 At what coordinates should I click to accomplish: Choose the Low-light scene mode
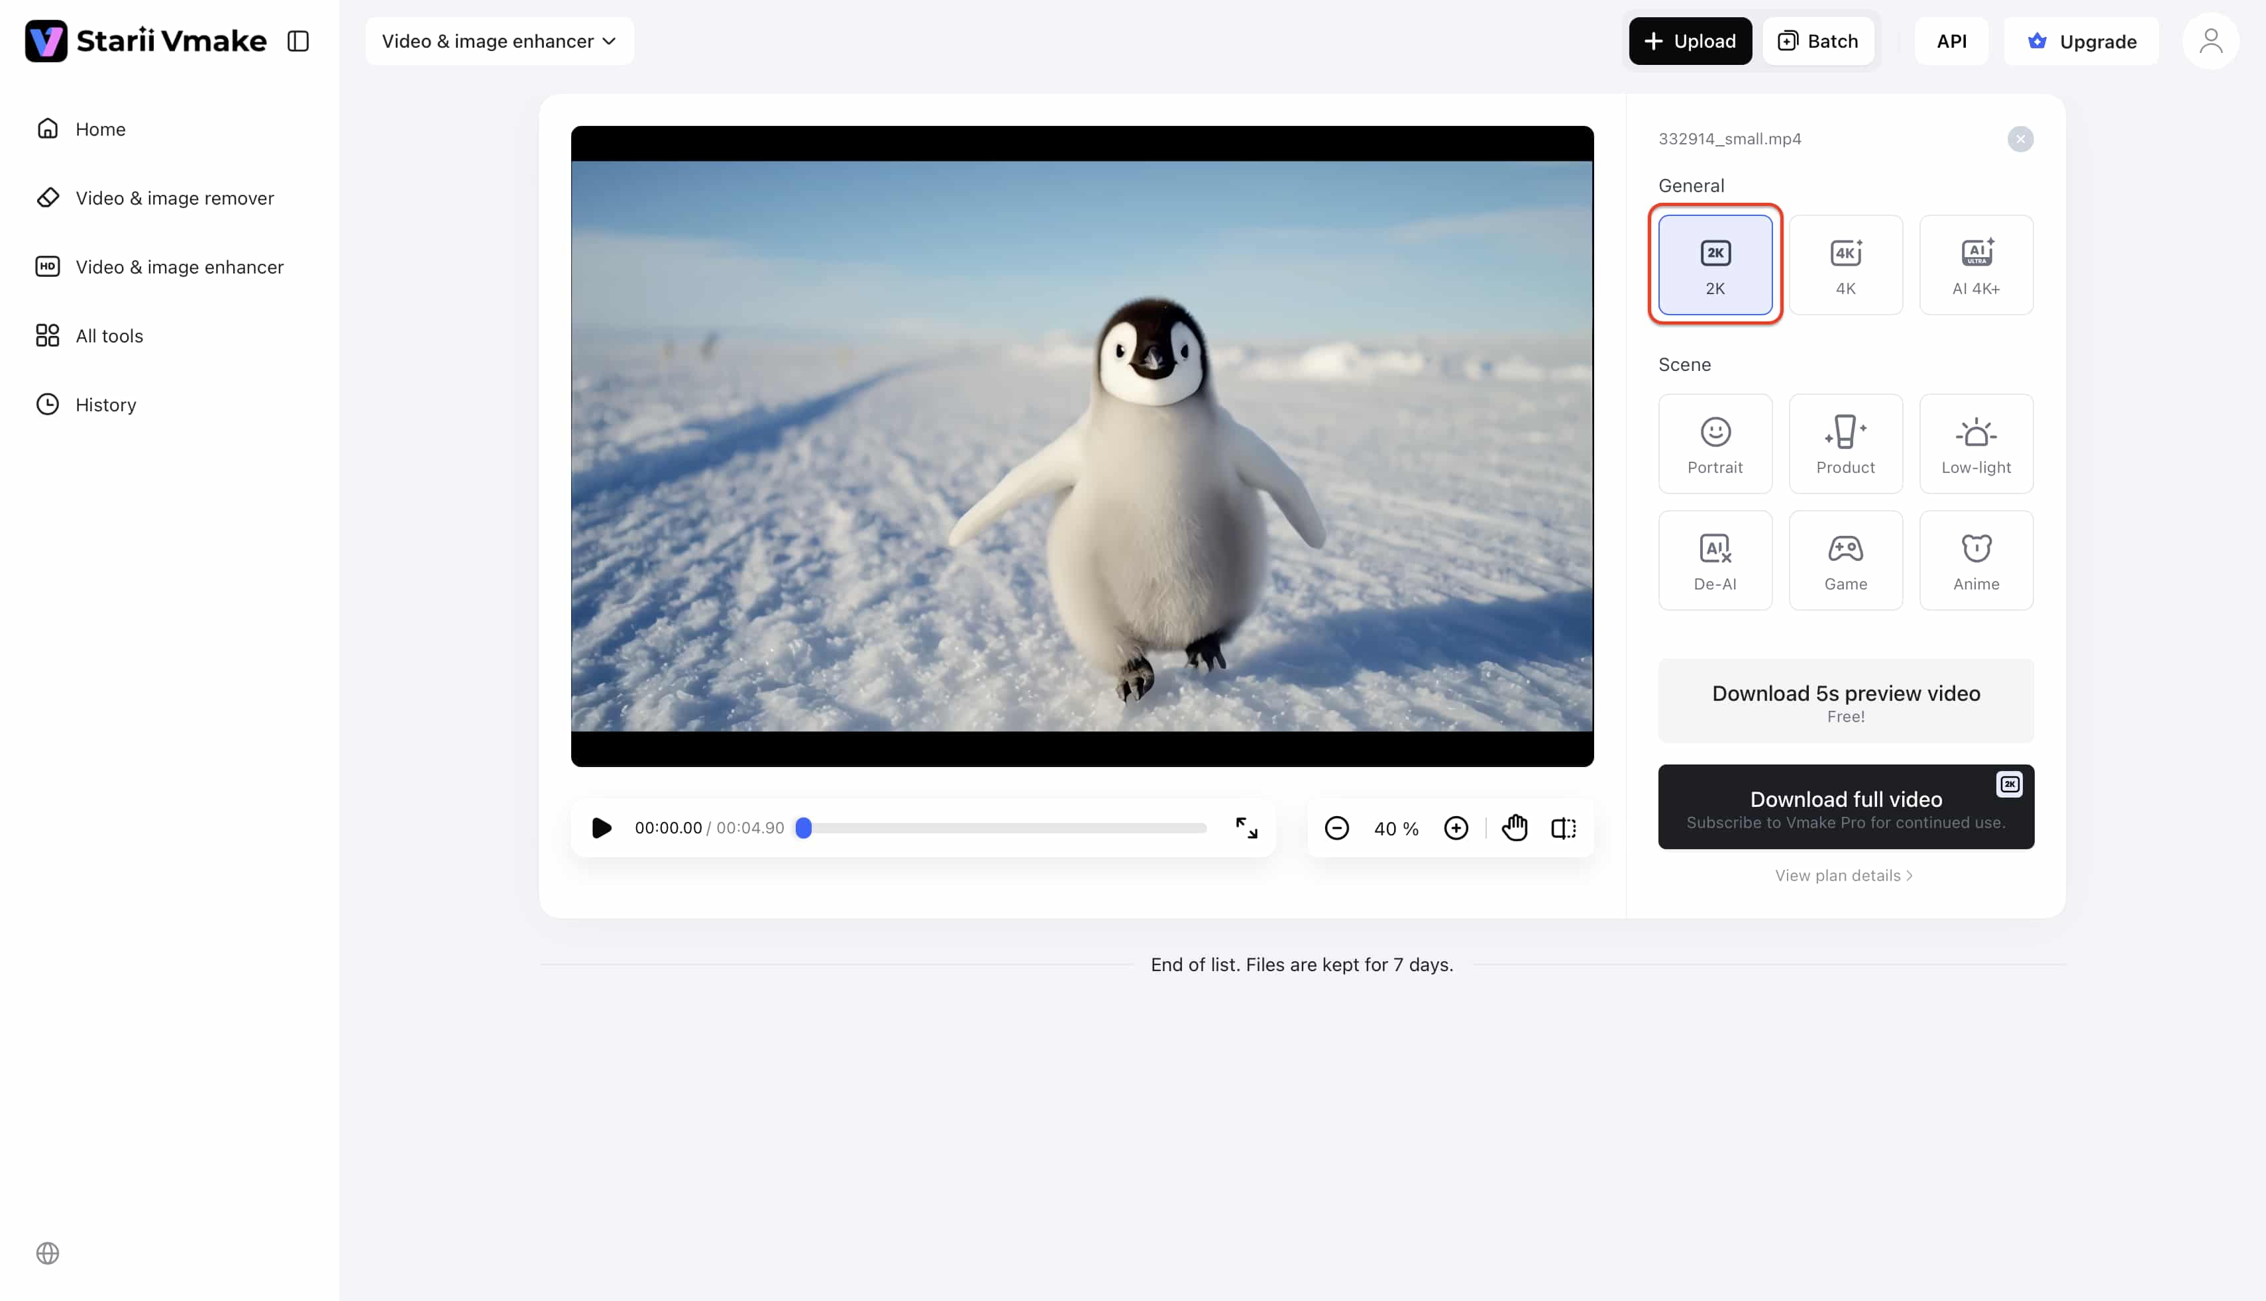tap(1976, 443)
